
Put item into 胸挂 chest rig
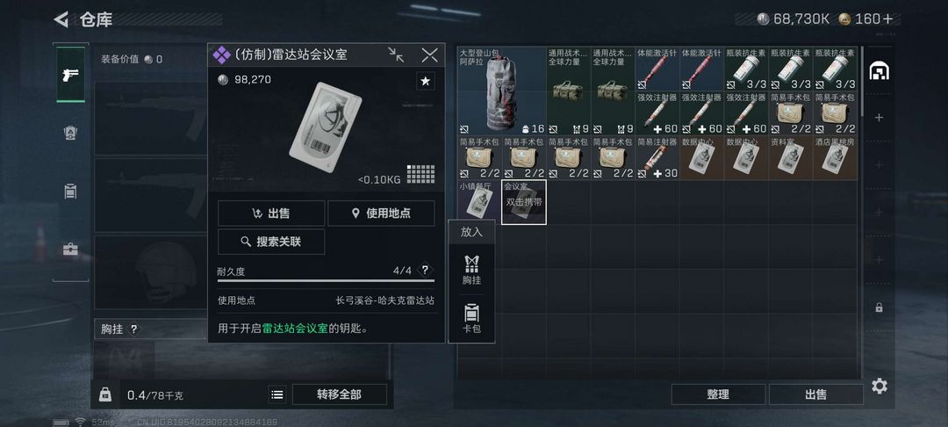tap(471, 270)
